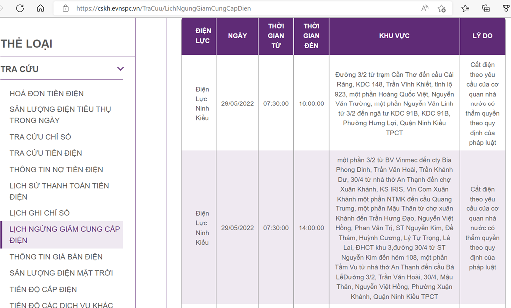This screenshot has height=308, width=511.
Task: Click the area cell starting 'một phần 3/2 từ BV Vinmec'
Action: coord(394,228)
